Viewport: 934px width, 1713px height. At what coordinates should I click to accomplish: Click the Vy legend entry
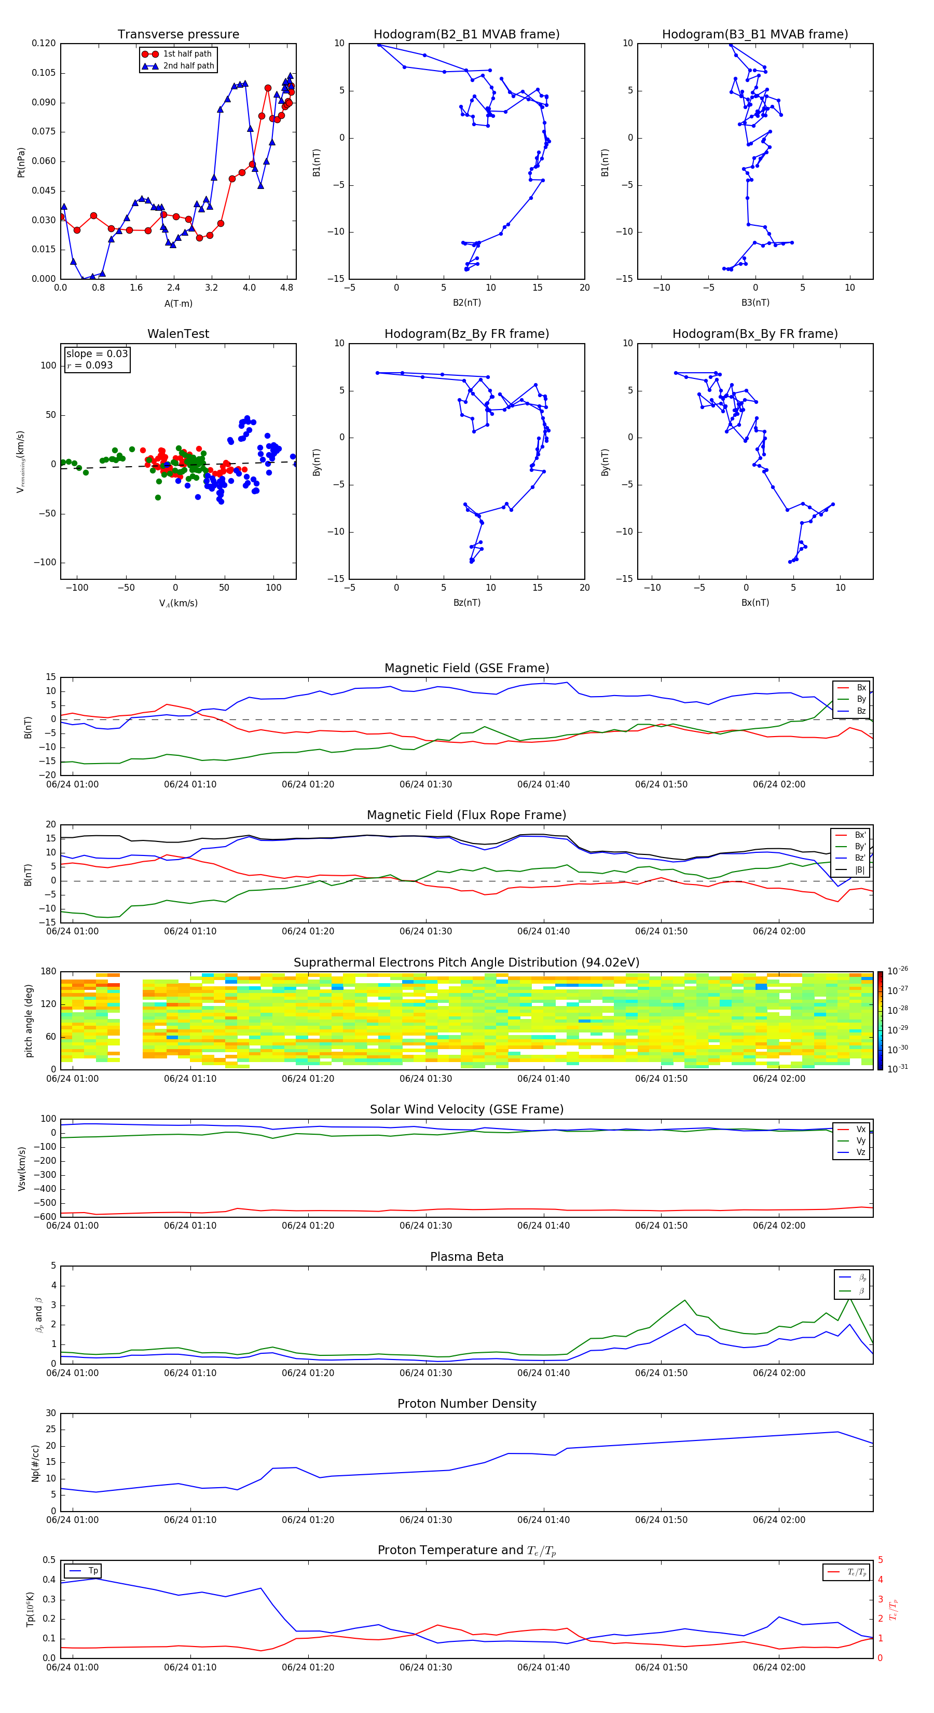pos(851,1141)
